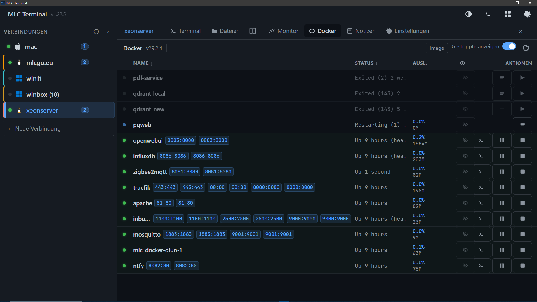This screenshot has width=537, height=302.
Task: Switch to dark mode via moon icon
Action: click(488, 14)
